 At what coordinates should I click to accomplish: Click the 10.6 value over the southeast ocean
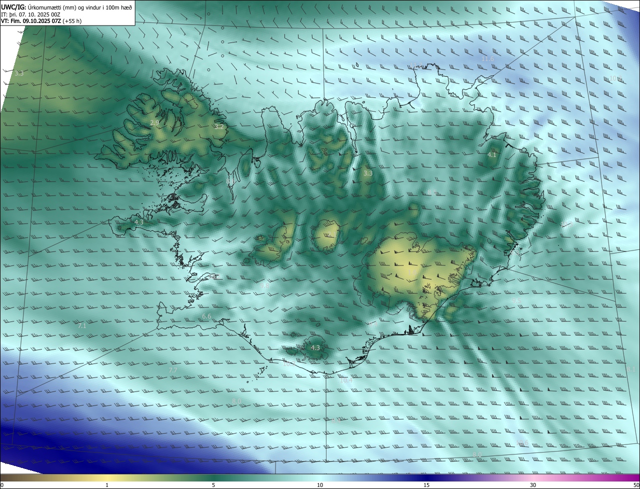click(x=522, y=443)
